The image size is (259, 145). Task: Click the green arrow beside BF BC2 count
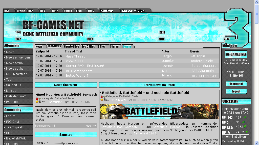coord(245,127)
